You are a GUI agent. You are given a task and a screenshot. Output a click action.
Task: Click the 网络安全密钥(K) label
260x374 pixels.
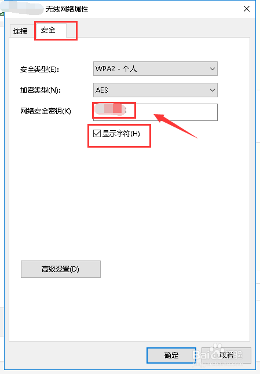click(x=46, y=111)
